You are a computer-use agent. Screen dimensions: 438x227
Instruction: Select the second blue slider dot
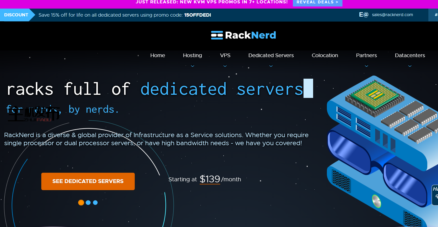[x=88, y=203]
